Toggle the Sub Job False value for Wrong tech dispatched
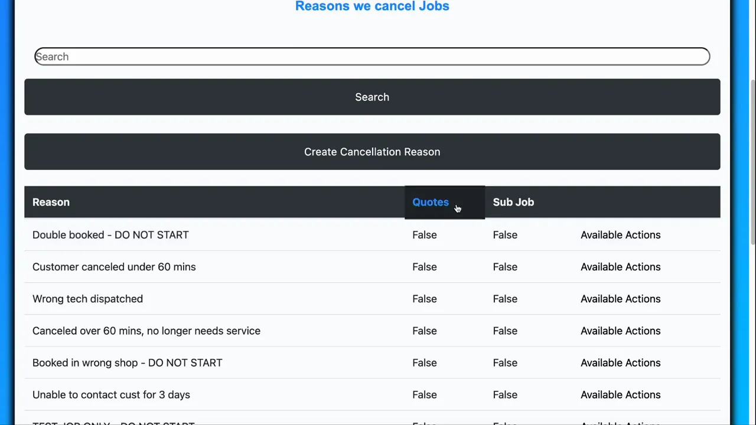Screen dimensions: 756x425 click(505, 299)
